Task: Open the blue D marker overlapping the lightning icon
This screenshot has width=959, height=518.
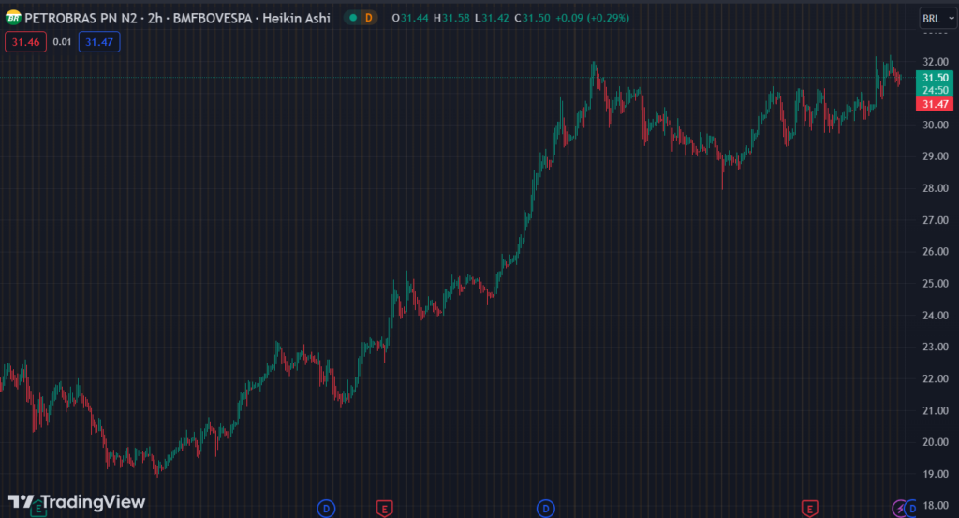Action: 912,509
